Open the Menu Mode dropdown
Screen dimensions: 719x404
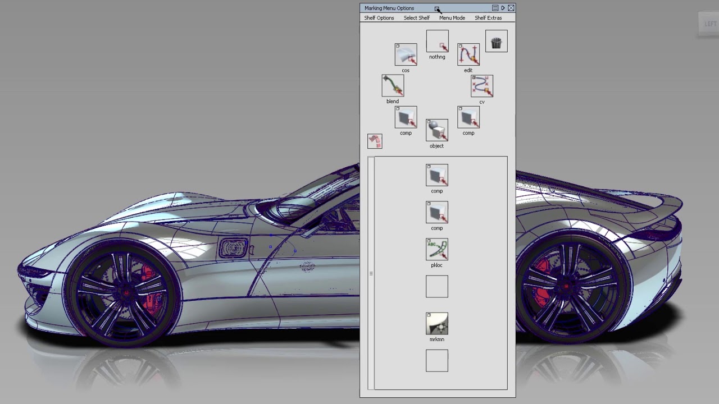pyautogui.click(x=452, y=17)
